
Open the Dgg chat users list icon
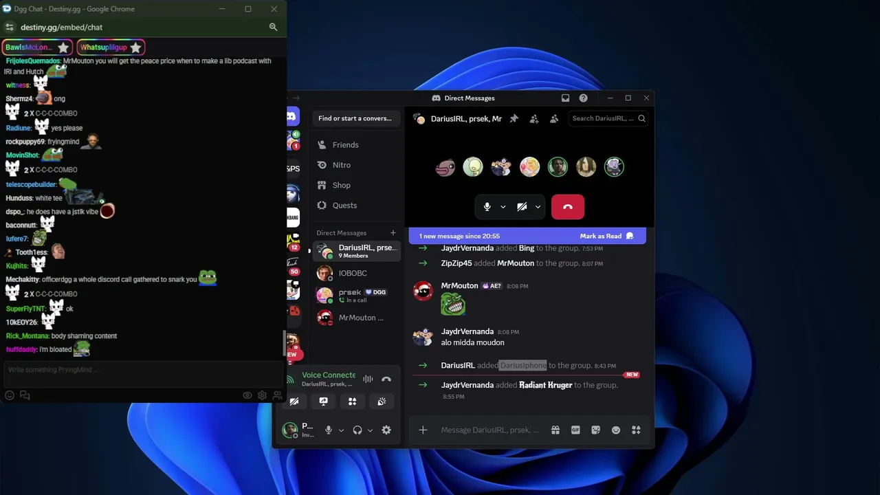pyautogui.click(x=277, y=395)
